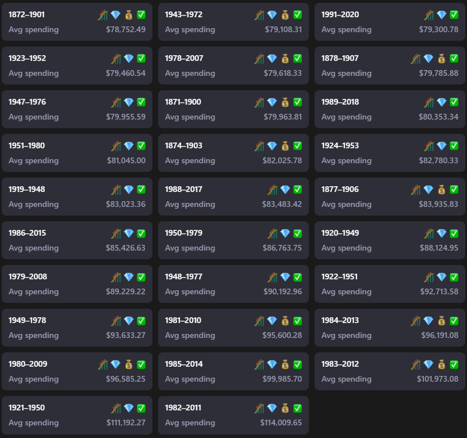Click the diamond icon on 1979–2008 card
The image size is (467, 438).
128,277
